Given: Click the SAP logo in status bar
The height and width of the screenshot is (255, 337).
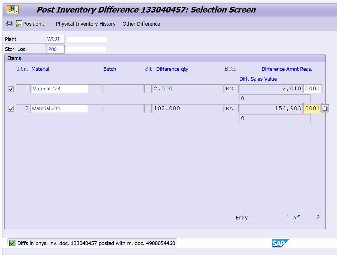Looking at the screenshot, I should [280, 243].
